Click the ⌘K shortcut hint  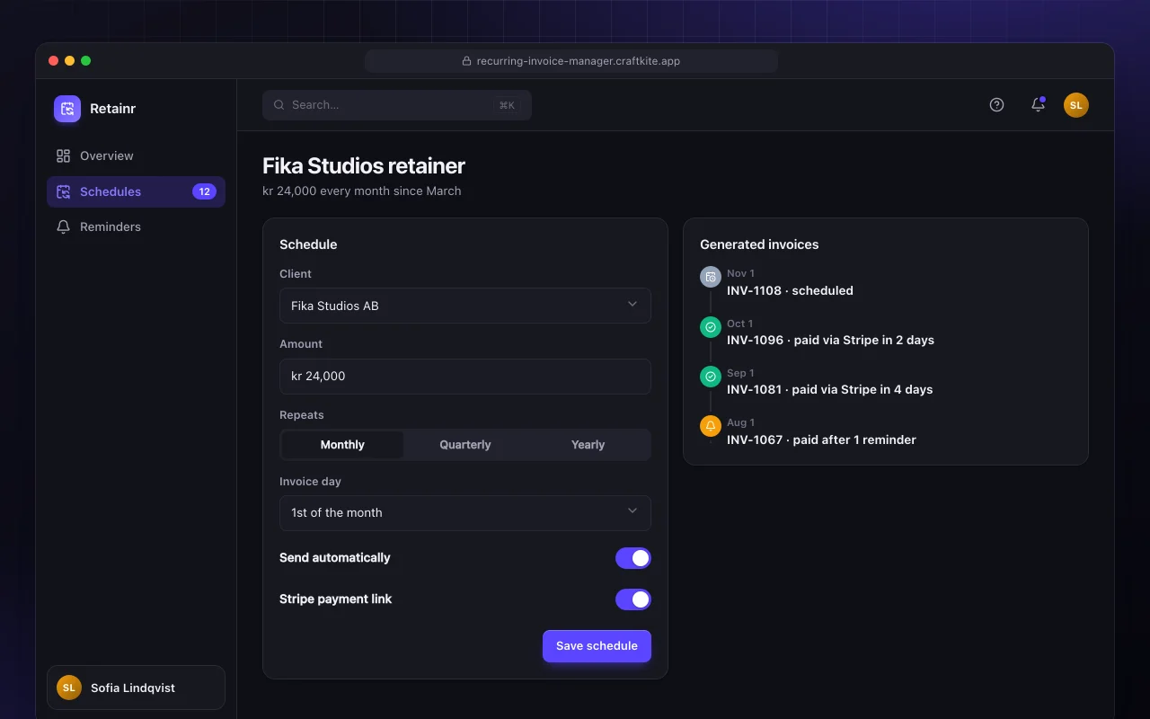507,105
